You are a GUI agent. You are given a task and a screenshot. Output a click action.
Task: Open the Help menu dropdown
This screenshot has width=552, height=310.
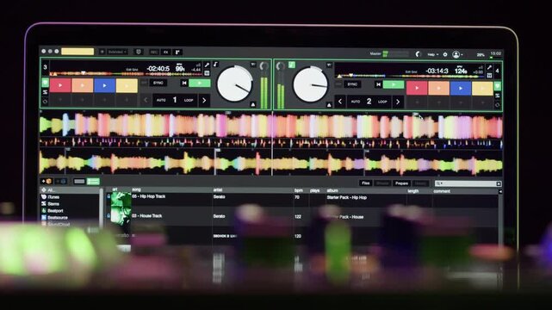(x=432, y=54)
